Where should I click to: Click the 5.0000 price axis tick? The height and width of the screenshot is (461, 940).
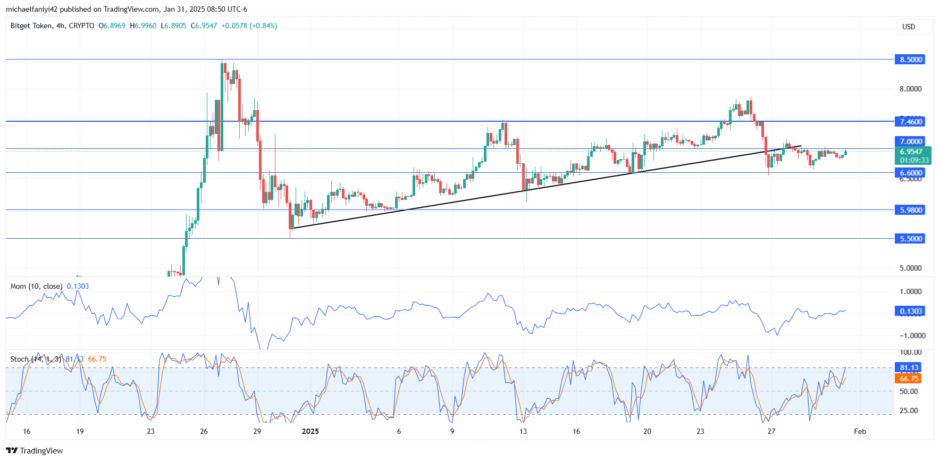[x=910, y=268]
